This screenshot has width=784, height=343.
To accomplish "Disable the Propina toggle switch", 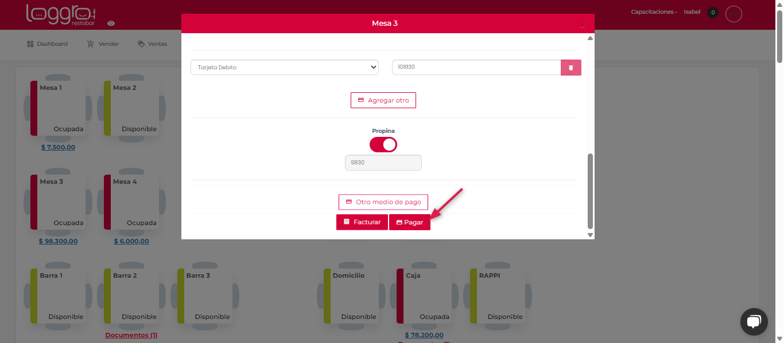I will coord(383,144).
